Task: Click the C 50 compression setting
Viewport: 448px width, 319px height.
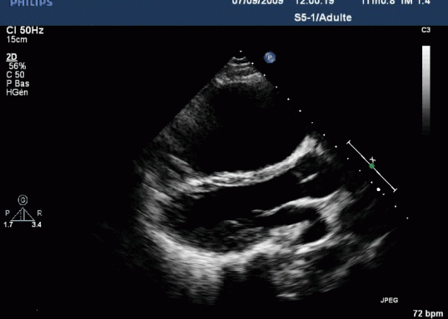Action: click(16, 75)
